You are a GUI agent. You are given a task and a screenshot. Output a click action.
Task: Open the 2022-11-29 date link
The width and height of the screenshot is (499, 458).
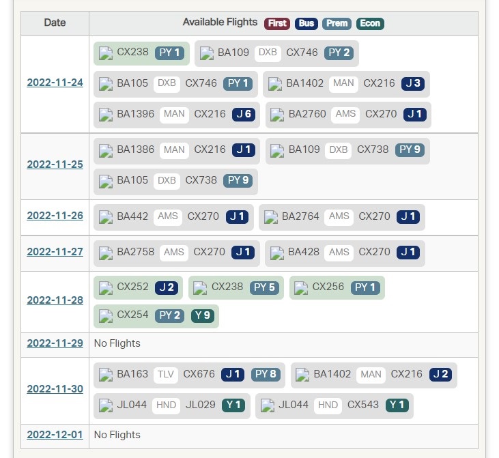tap(55, 343)
